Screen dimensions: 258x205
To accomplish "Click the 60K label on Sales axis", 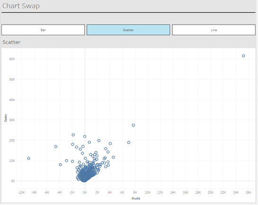I will pyautogui.click(x=12, y=59).
